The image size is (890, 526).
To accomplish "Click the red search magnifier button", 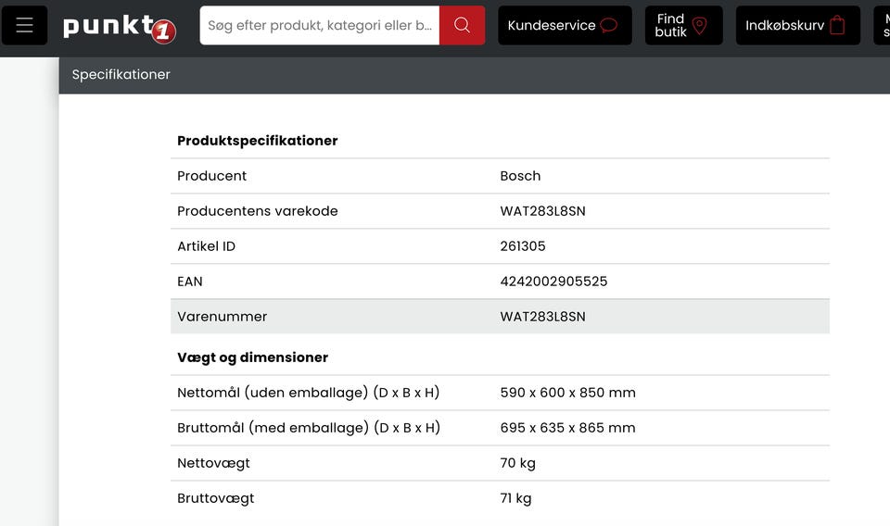I will (462, 26).
